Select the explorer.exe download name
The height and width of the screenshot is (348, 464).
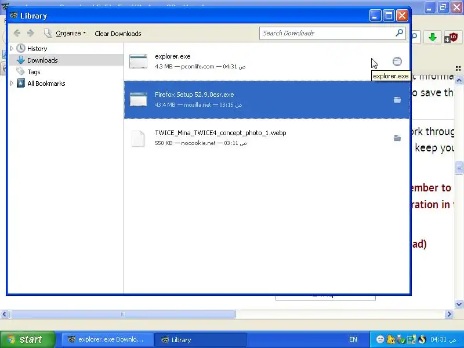pyautogui.click(x=172, y=56)
